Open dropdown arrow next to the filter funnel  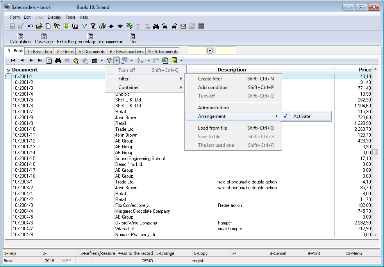(x=116, y=61)
